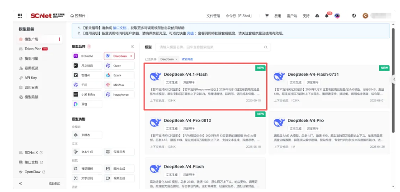Click the 清空筛选 link
Screen dimensions: 400x192
(187, 59)
